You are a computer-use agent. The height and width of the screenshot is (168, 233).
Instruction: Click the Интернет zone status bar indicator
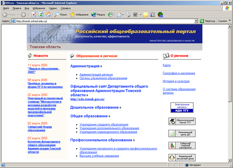(x=193, y=165)
